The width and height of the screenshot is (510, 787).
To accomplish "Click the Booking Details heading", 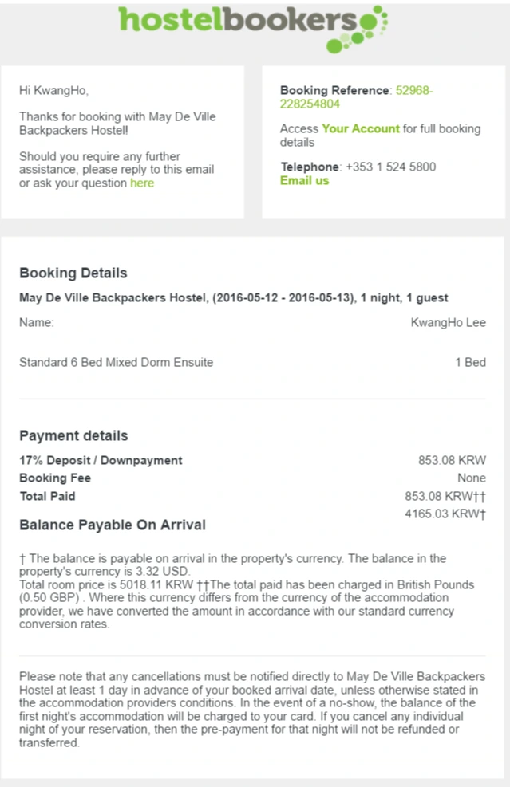I will (73, 273).
